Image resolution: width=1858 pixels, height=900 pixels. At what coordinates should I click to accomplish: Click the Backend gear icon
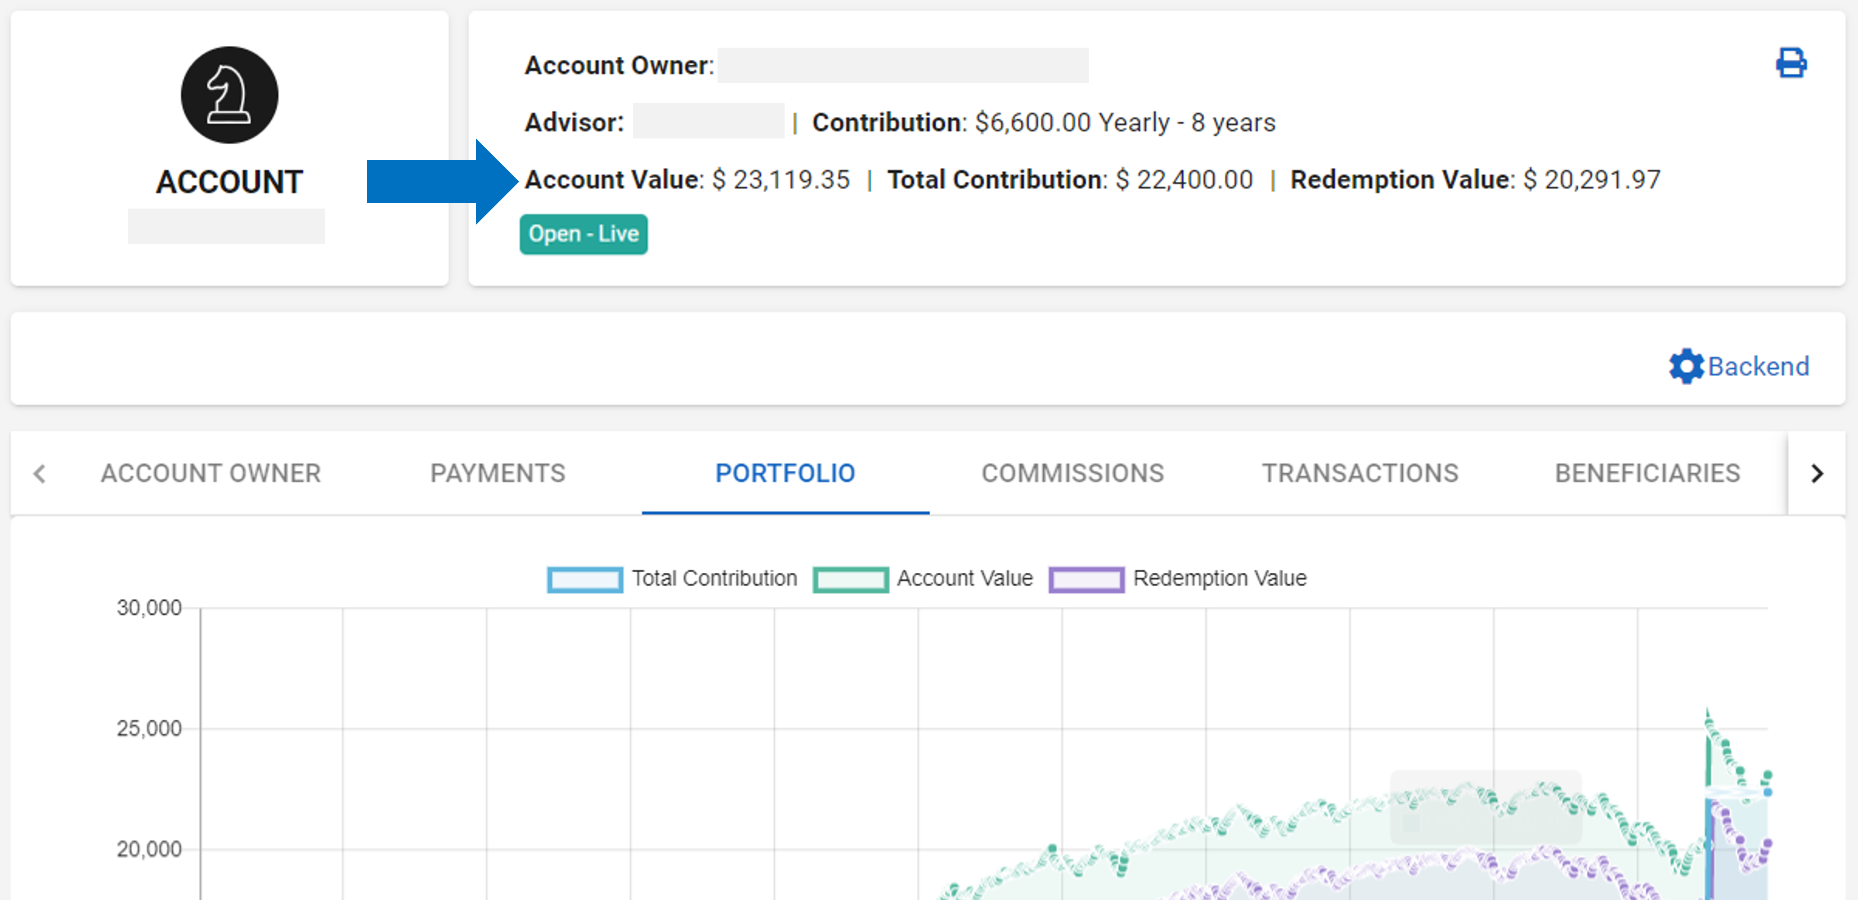[x=1686, y=366]
